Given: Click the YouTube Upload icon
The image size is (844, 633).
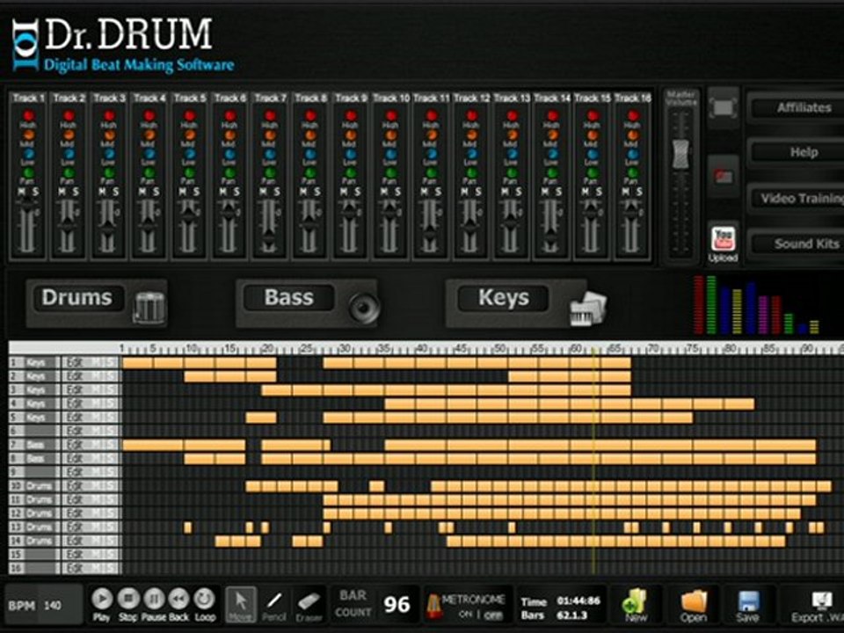Looking at the screenshot, I should [x=724, y=239].
